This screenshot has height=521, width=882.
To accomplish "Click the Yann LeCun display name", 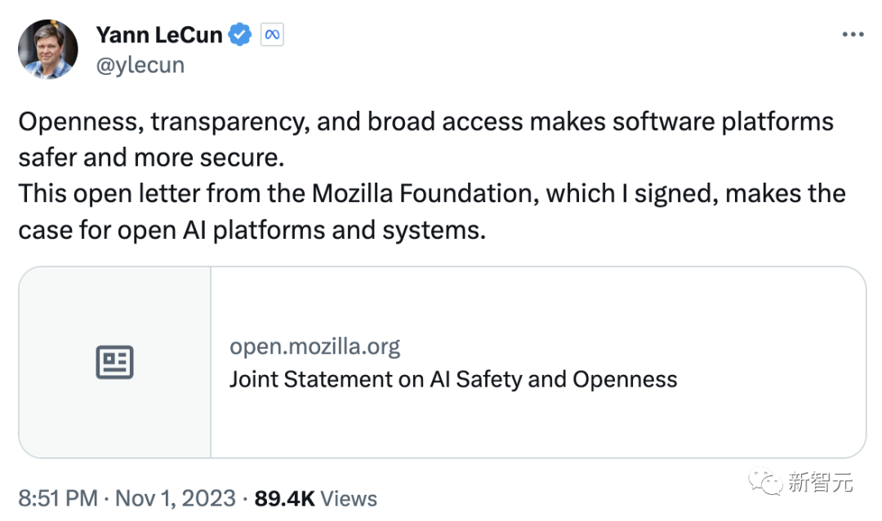I will (159, 35).
